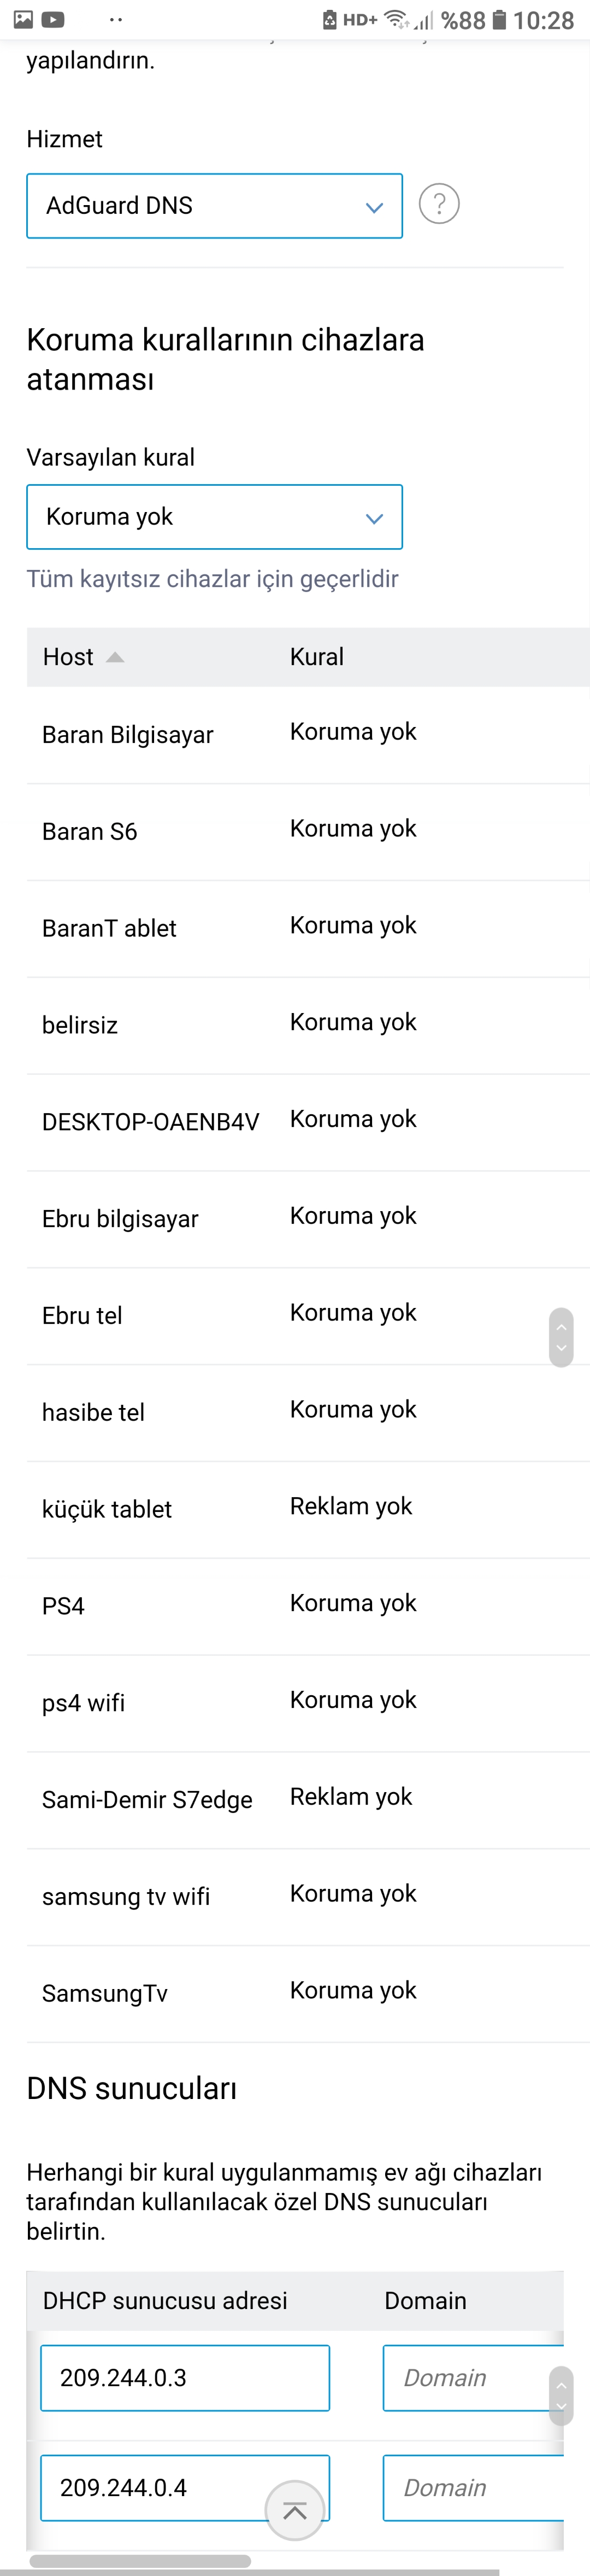Click the horizontal scrollbar at bottom

point(140,2561)
